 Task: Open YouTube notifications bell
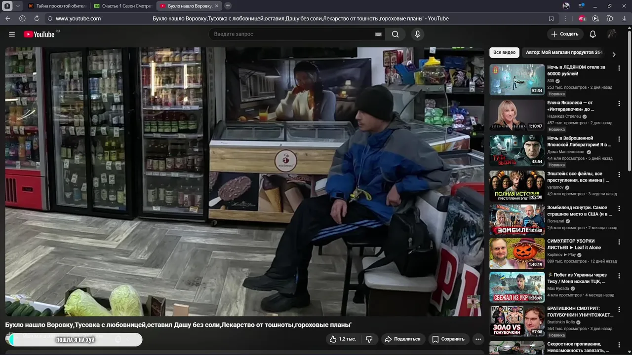point(593,34)
